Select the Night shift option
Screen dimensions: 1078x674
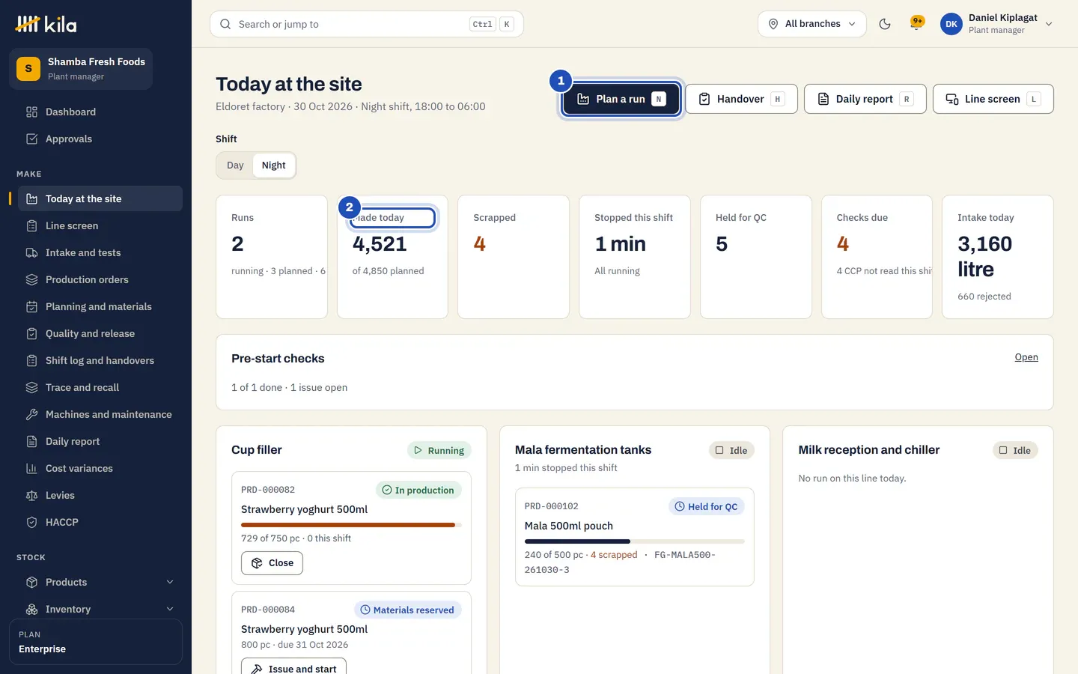(273, 166)
